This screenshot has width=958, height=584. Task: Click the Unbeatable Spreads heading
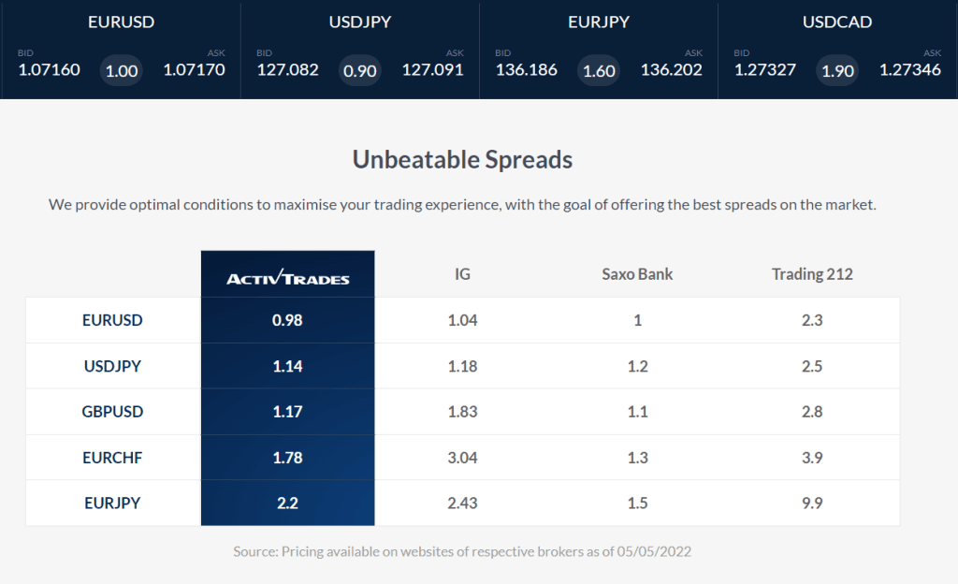463,159
